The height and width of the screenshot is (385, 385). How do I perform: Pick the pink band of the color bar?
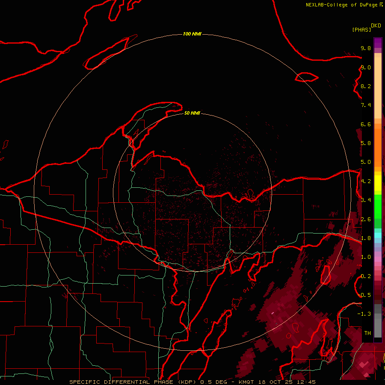(378, 259)
